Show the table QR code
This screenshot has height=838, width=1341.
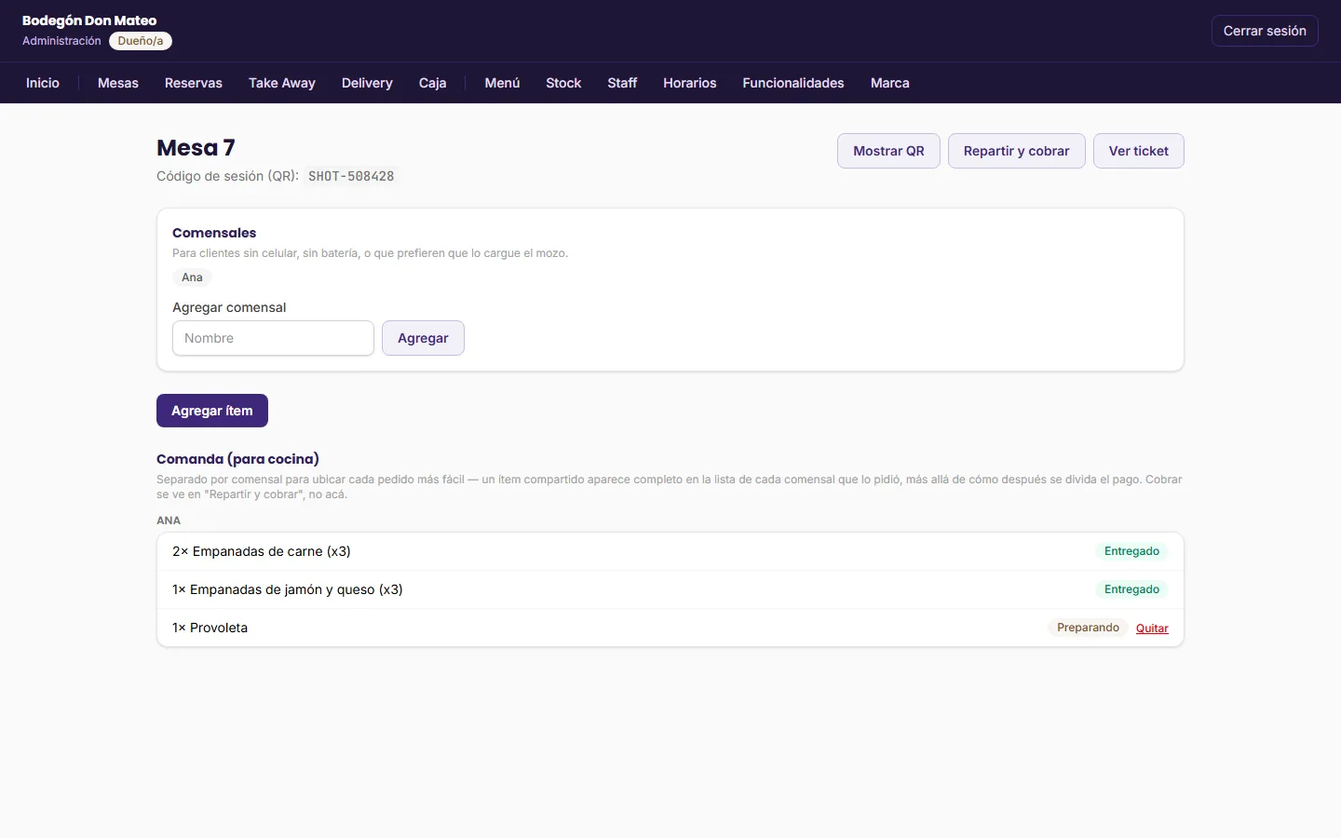pos(888,151)
